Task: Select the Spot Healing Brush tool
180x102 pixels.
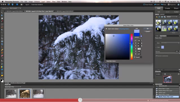Action: coord(2,50)
